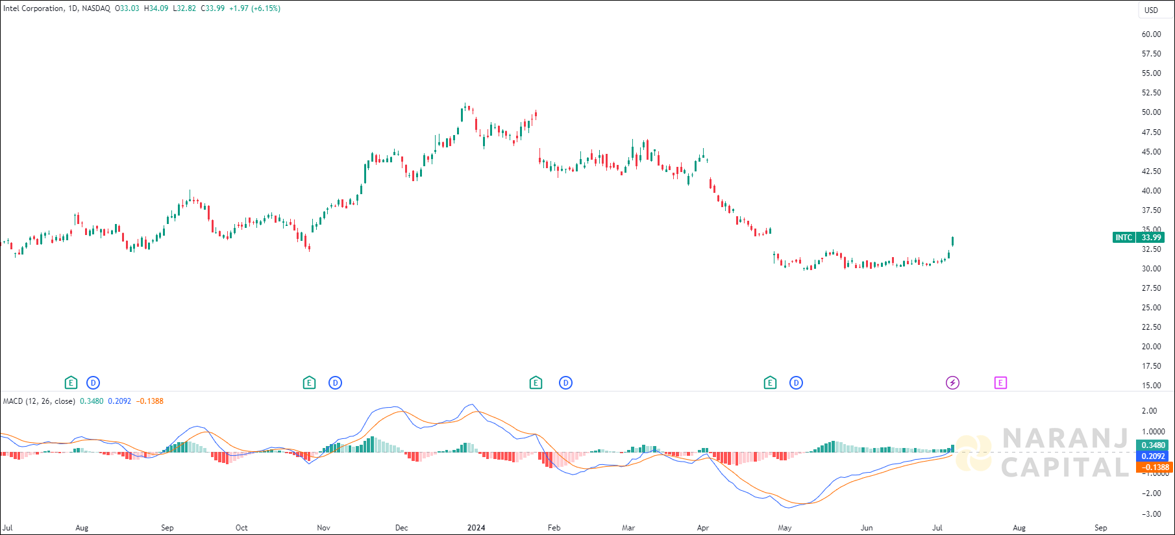
Task: Click the open price O33.03
Action: coord(127,8)
